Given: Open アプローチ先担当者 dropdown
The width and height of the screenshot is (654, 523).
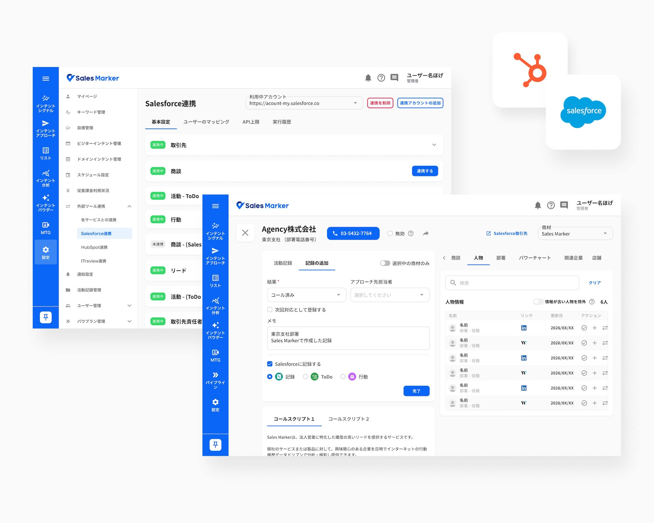Looking at the screenshot, I should (390, 295).
